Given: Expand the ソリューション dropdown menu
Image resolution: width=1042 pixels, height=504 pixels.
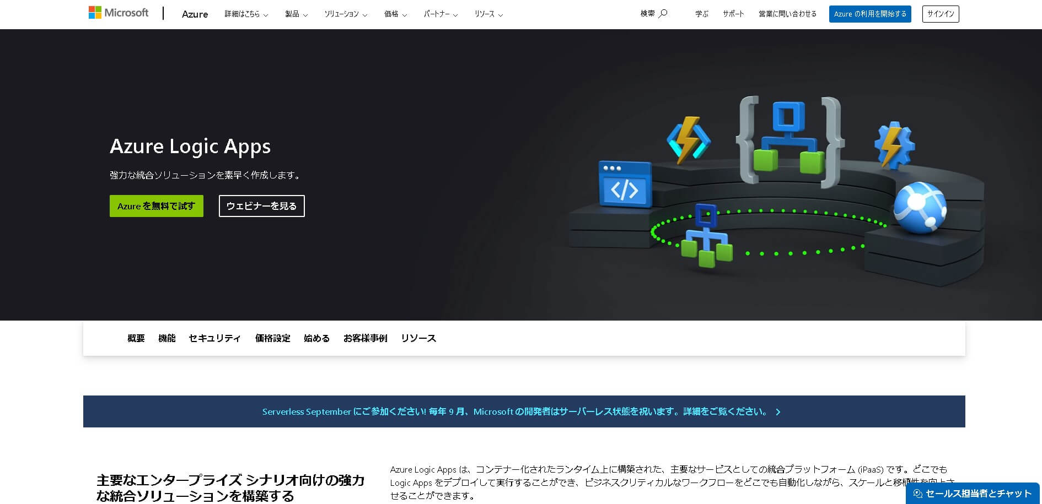Looking at the screenshot, I should pyautogui.click(x=346, y=14).
